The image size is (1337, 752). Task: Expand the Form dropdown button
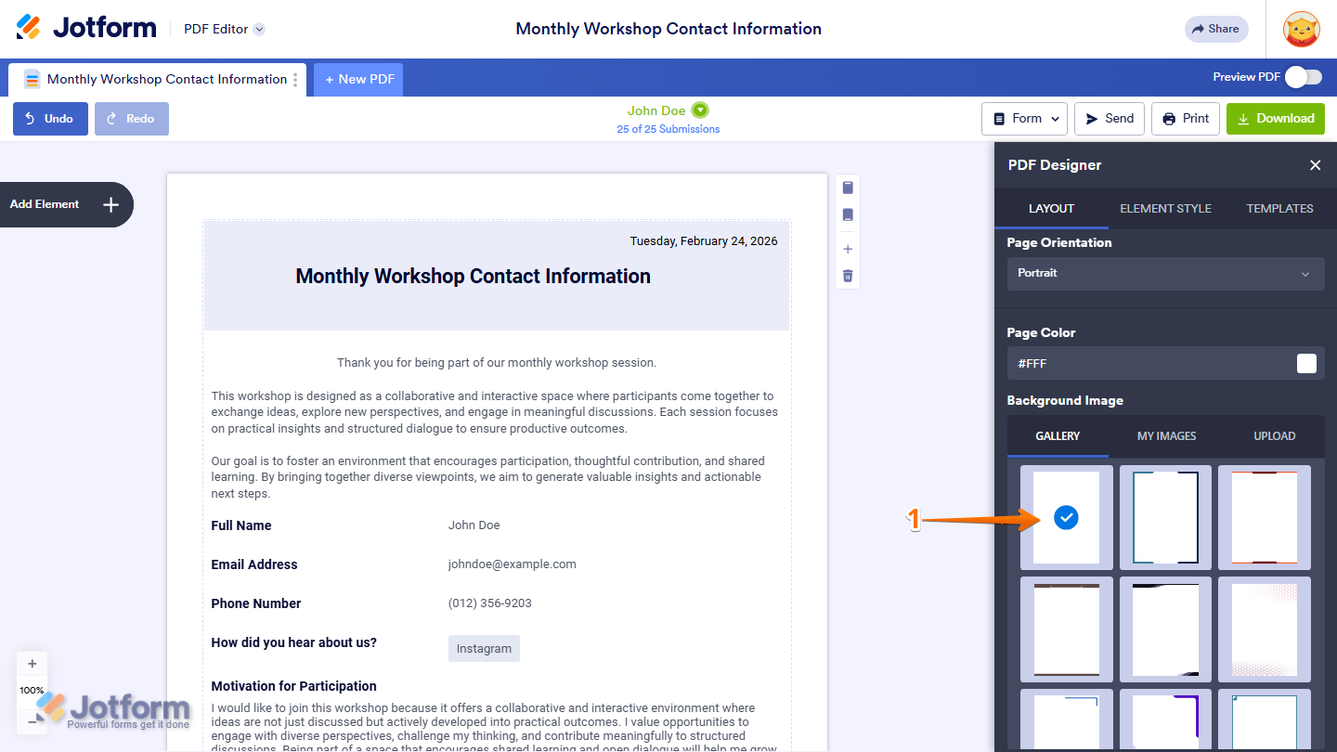click(x=1024, y=119)
